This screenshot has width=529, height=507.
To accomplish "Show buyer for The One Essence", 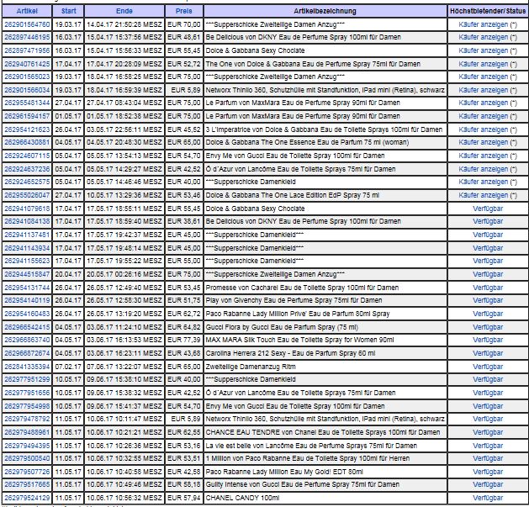I will 483,142.
